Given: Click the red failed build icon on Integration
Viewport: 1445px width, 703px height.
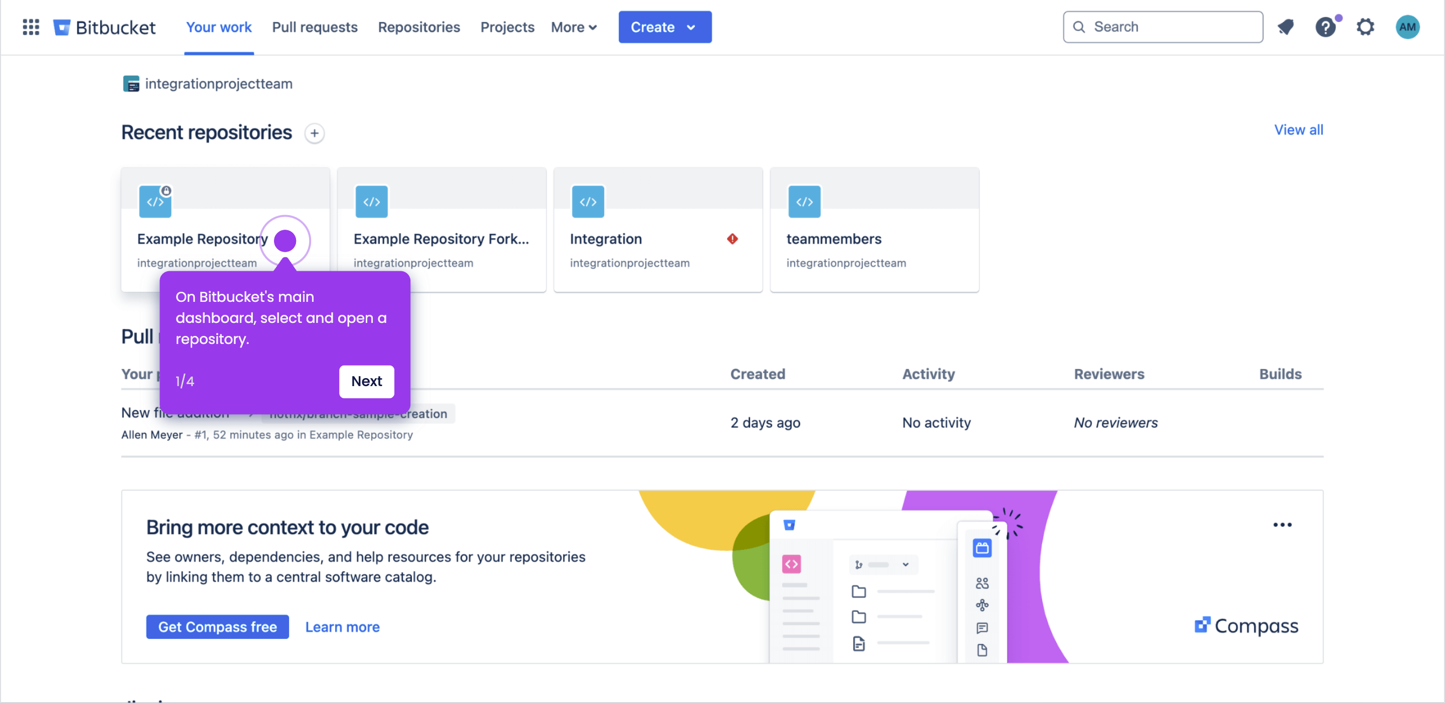Looking at the screenshot, I should click(733, 239).
